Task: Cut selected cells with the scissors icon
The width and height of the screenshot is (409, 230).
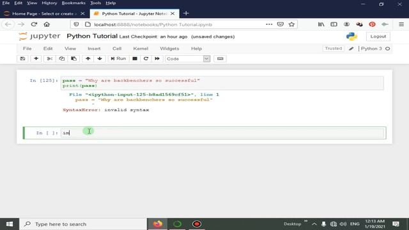Action: point(50,59)
